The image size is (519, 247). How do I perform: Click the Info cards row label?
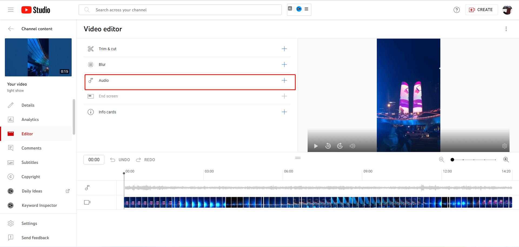point(107,112)
